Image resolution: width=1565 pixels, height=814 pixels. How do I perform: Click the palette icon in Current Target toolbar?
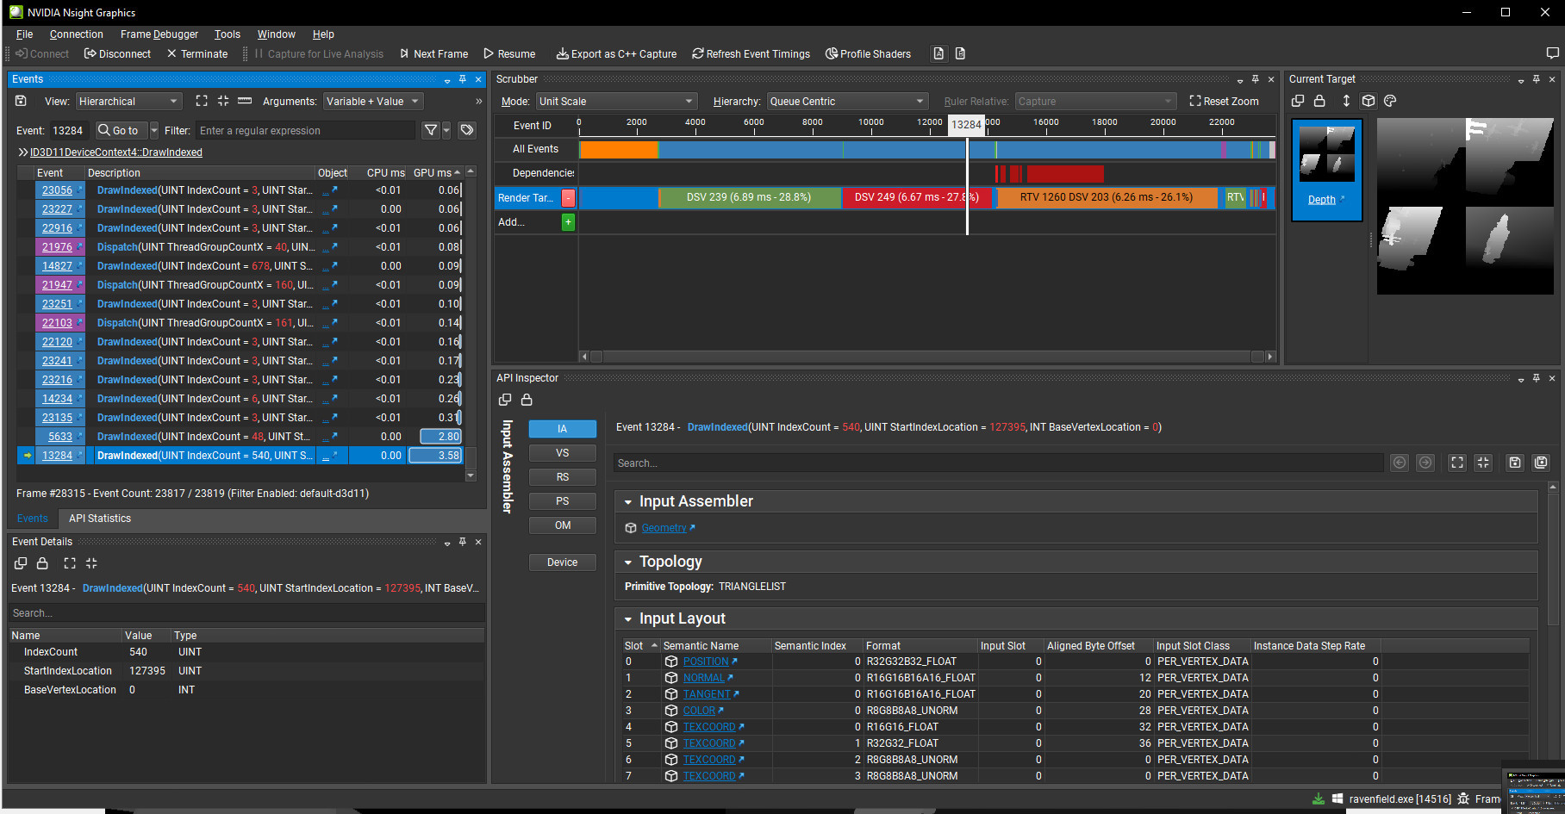pos(1390,101)
